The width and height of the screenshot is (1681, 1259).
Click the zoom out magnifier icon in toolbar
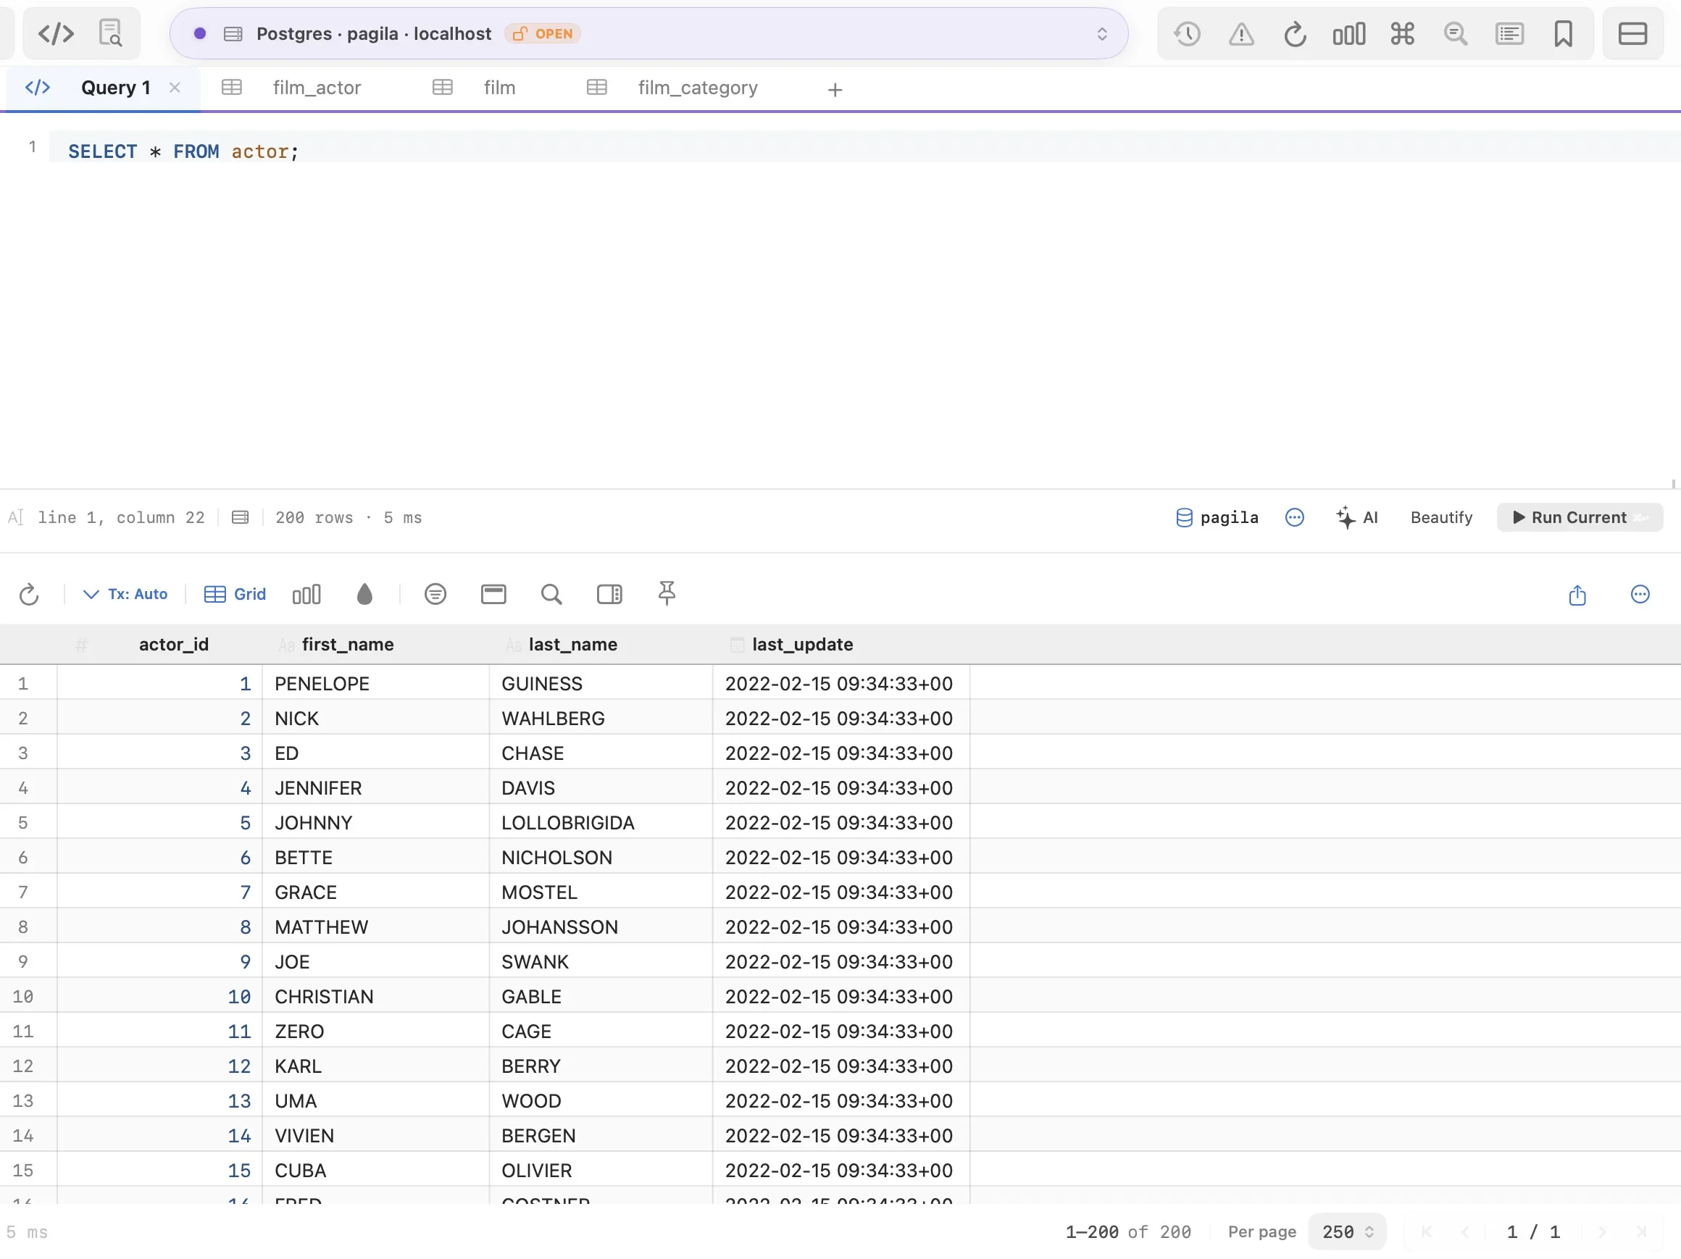pyautogui.click(x=1455, y=33)
